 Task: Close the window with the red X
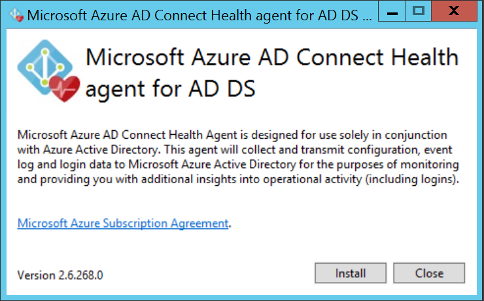tap(454, 11)
